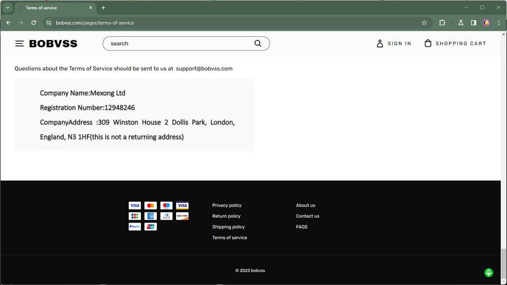View site information icon in address bar

coord(49,22)
